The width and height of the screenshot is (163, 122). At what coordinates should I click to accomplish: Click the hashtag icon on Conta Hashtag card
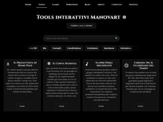click(49, 63)
